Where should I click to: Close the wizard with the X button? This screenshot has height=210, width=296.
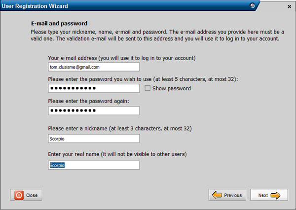(289, 6)
